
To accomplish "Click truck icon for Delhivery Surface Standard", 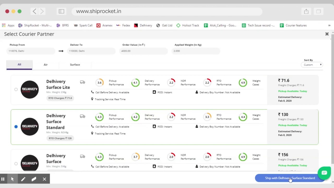I will pyautogui.click(x=82, y=116).
